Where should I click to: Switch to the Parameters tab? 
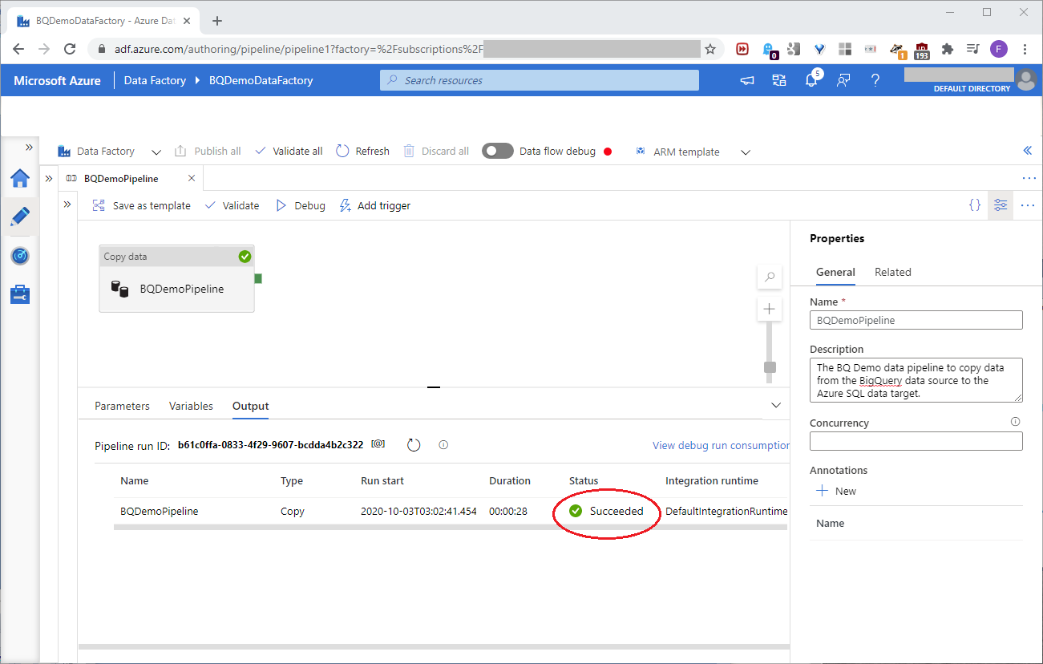click(x=122, y=406)
